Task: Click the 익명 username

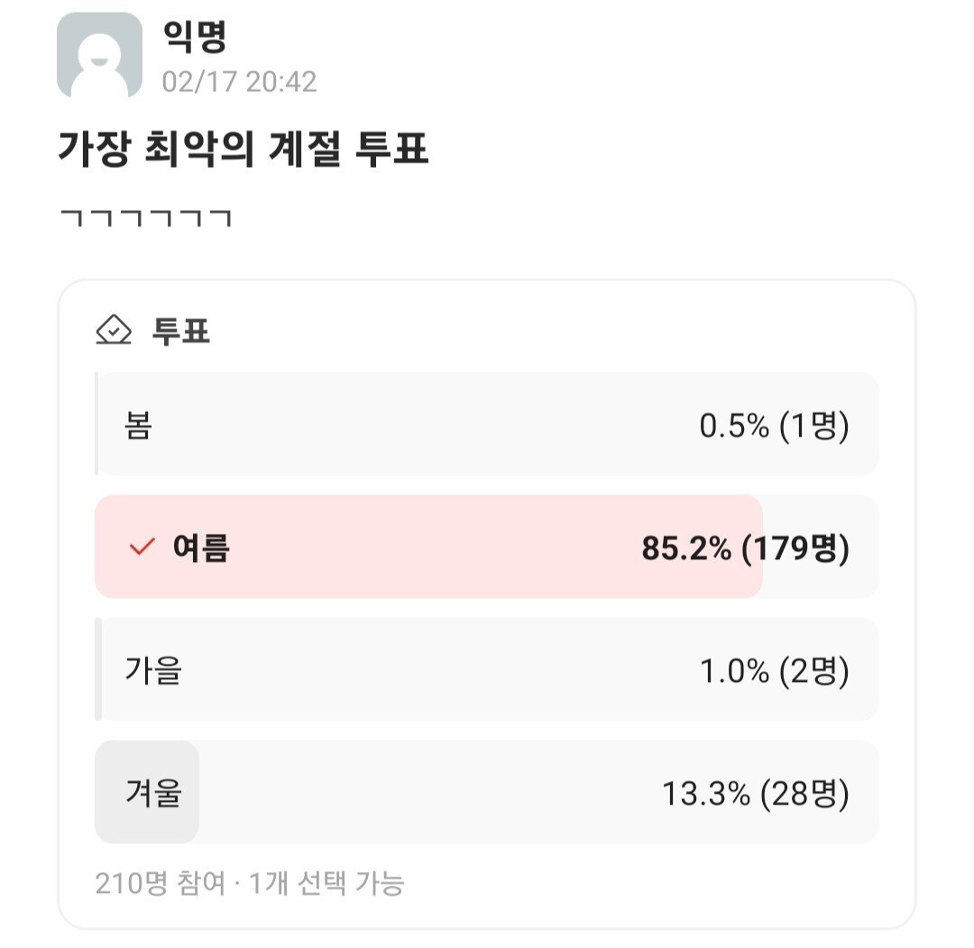Action: click(x=194, y=37)
